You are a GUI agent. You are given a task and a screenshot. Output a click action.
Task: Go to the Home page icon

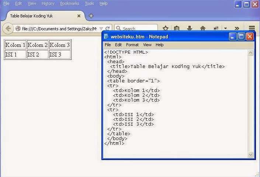coord(203,28)
